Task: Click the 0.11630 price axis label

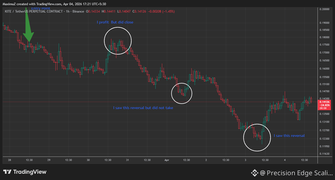Action: (324, 154)
